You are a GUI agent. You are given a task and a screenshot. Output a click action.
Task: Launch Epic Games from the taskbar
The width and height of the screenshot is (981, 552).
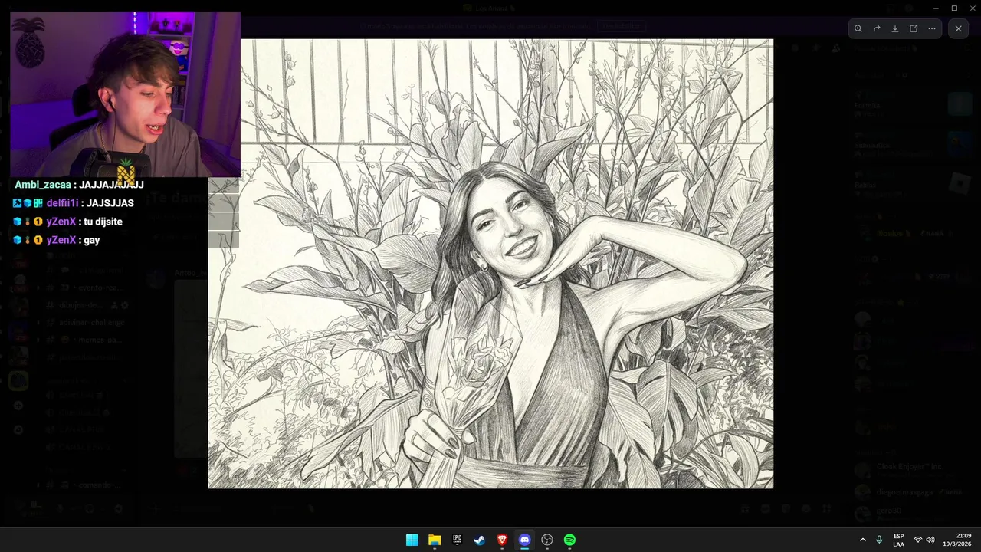pos(457,540)
